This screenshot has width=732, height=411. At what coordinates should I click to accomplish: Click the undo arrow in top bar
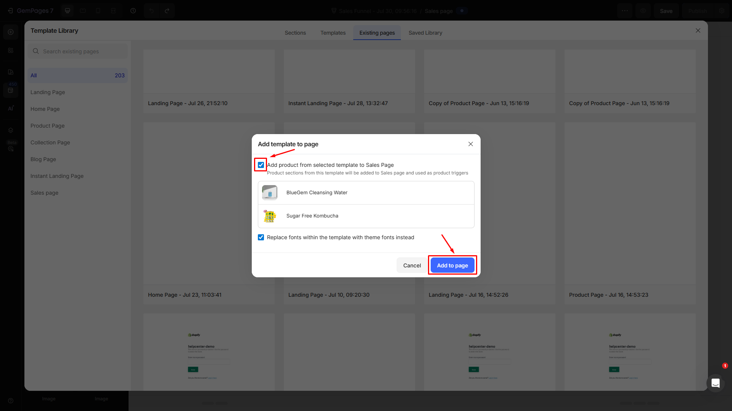[x=152, y=11]
